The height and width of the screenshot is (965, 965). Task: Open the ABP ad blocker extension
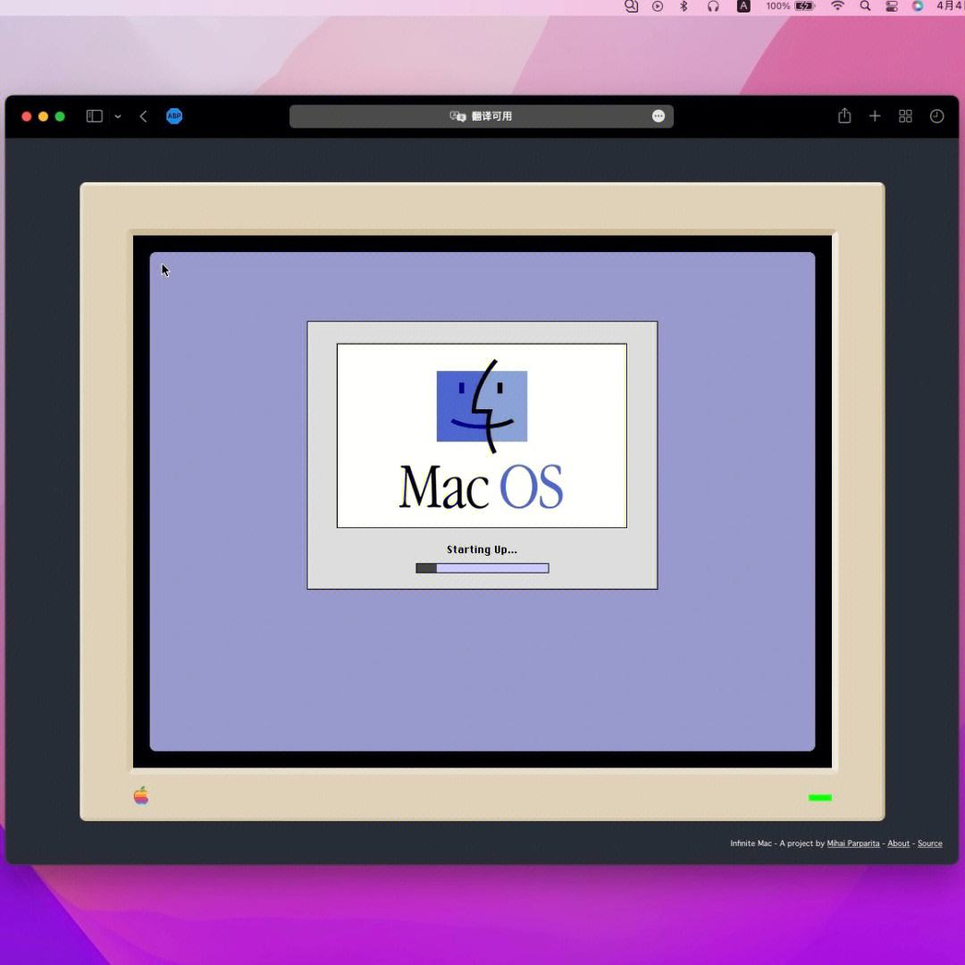pyautogui.click(x=174, y=116)
